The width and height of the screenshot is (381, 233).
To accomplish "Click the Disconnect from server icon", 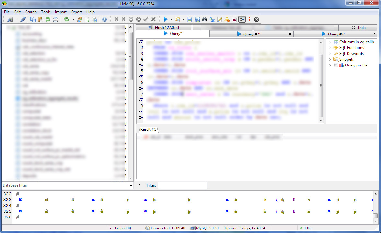I will pyautogui.click(x=23, y=19).
